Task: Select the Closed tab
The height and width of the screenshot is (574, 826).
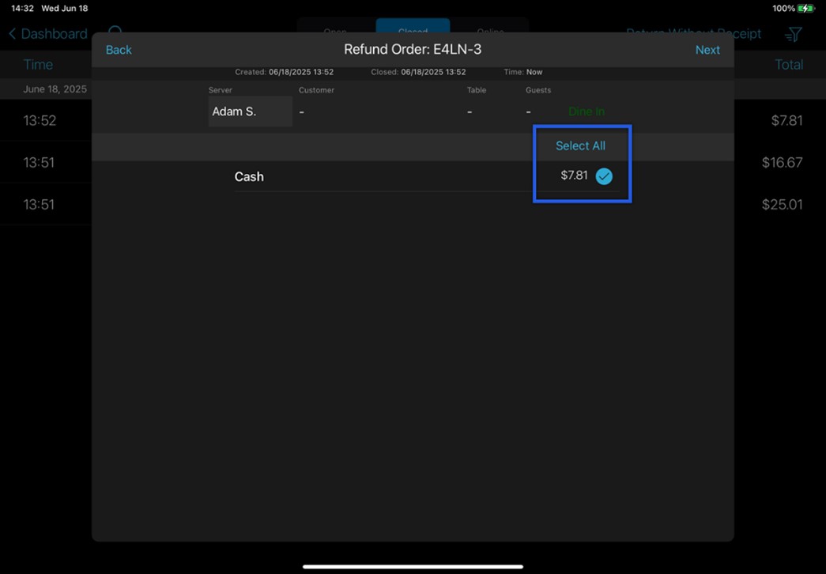Action: [412, 30]
